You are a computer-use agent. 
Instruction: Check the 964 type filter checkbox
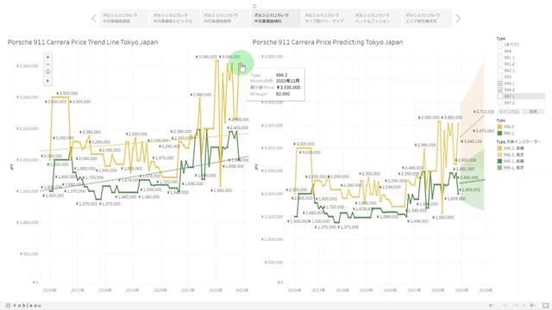point(500,51)
